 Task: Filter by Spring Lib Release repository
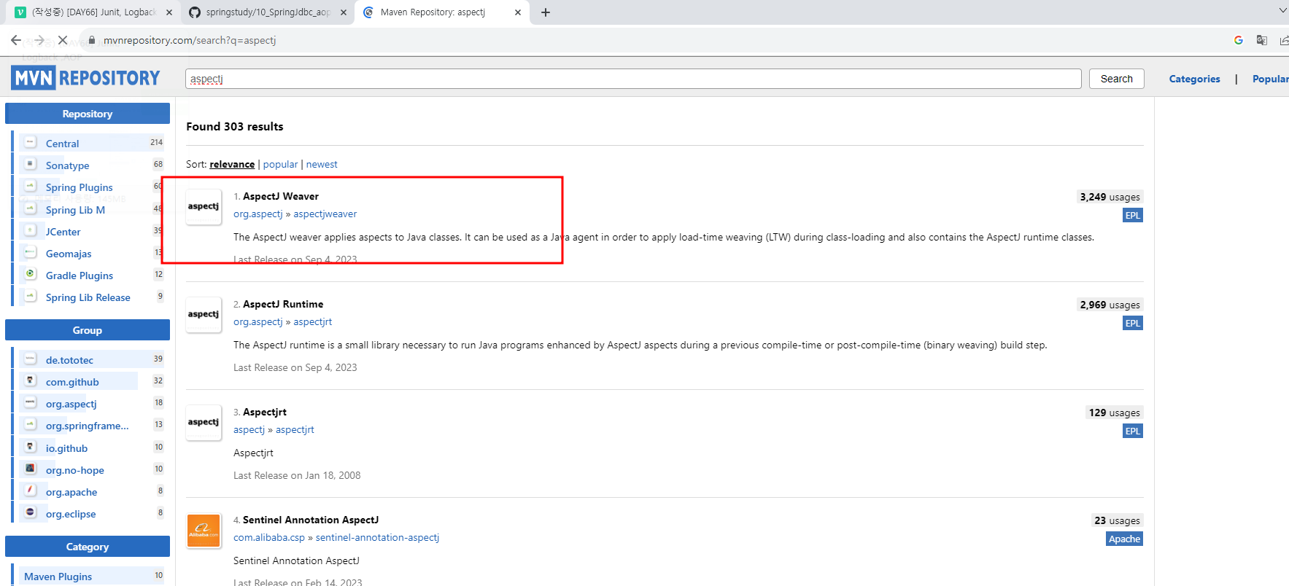(88, 297)
